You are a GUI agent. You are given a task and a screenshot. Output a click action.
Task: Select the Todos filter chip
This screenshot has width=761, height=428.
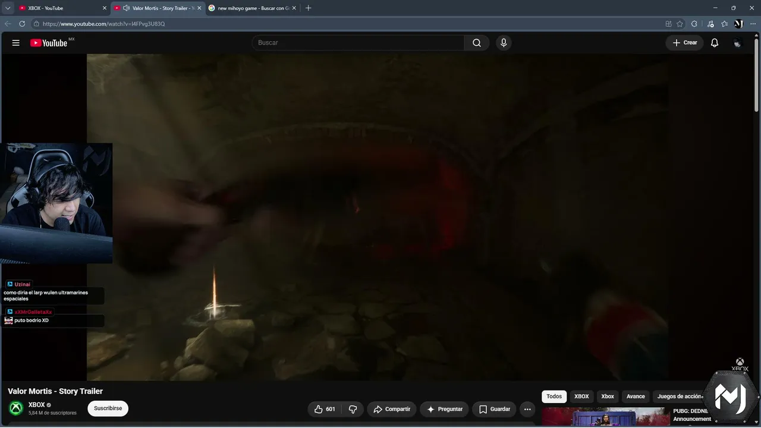click(554, 396)
